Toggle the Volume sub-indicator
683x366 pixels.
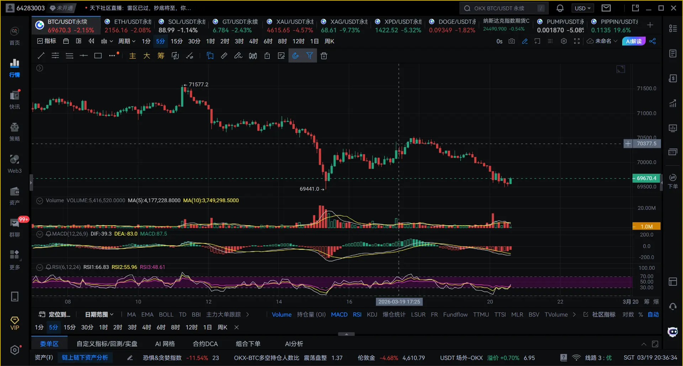coord(281,314)
